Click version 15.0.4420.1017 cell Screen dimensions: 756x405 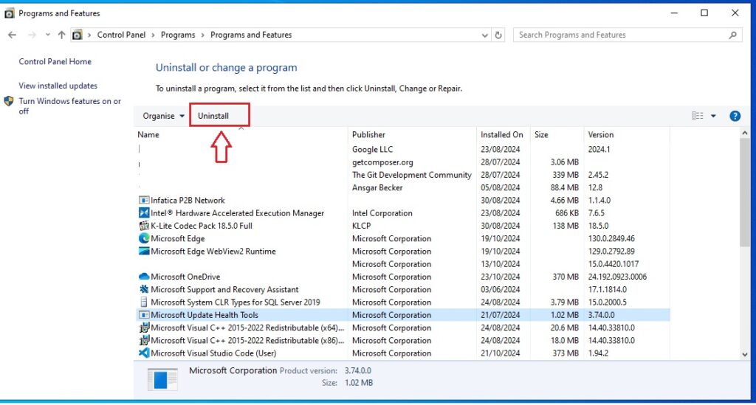click(614, 264)
